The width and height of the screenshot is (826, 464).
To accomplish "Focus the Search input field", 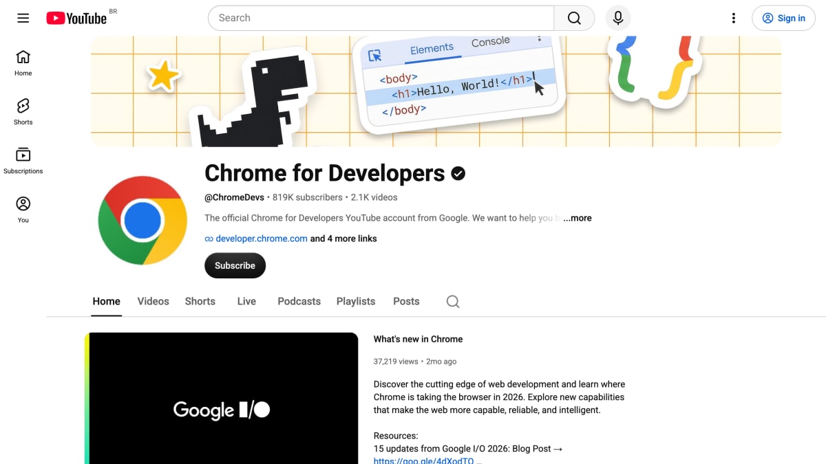I will [x=381, y=18].
